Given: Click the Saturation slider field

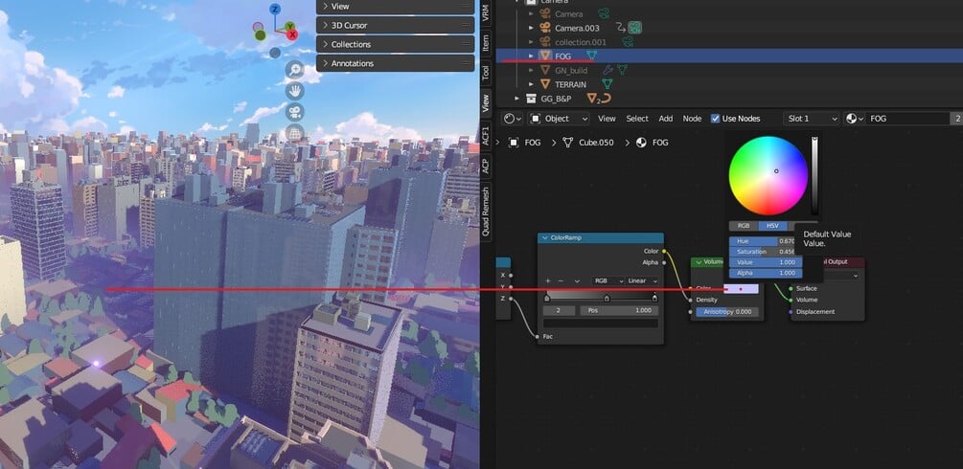Looking at the screenshot, I should (x=766, y=252).
